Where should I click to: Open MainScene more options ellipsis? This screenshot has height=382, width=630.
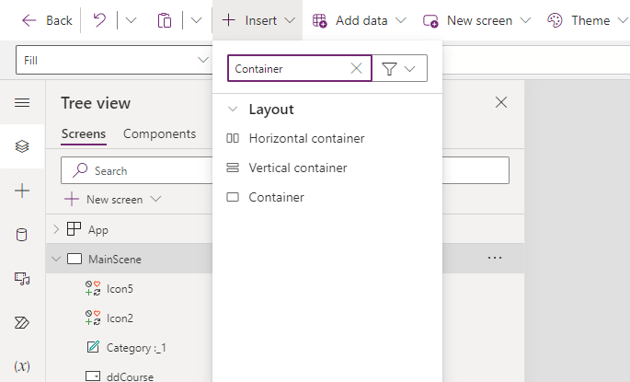click(495, 258)
